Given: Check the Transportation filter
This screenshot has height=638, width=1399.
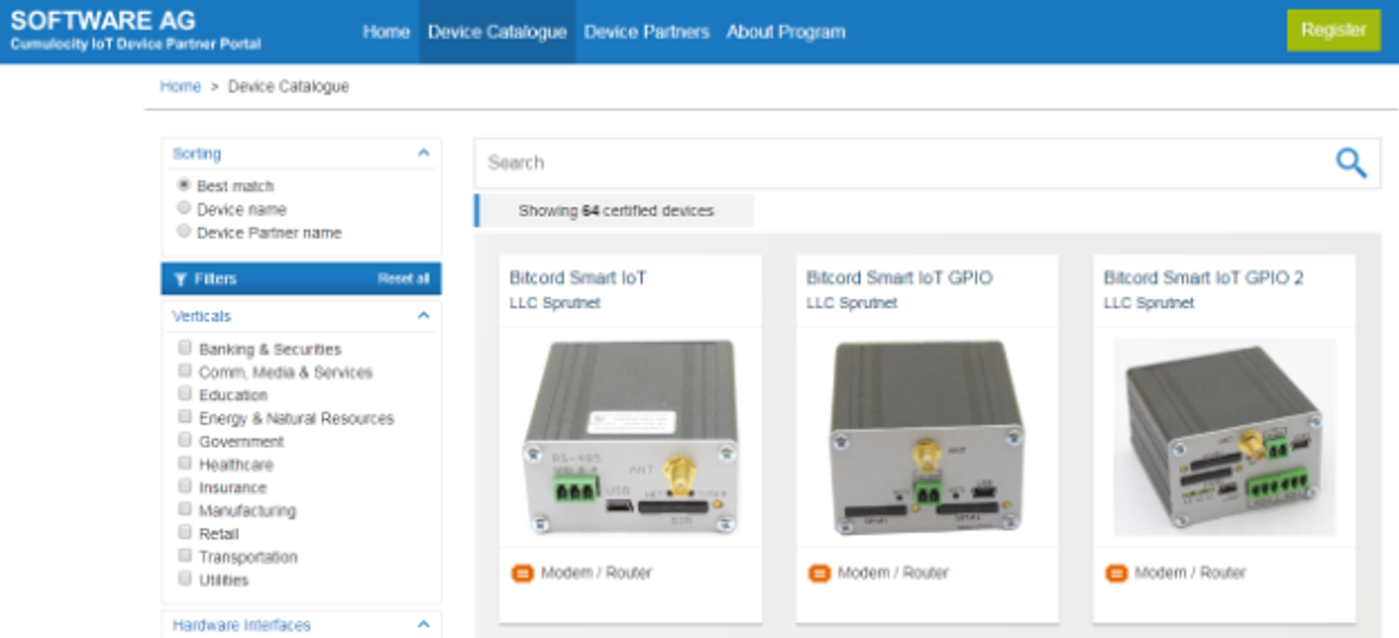Looking at the screenshot, I should [x=185, y=556].
